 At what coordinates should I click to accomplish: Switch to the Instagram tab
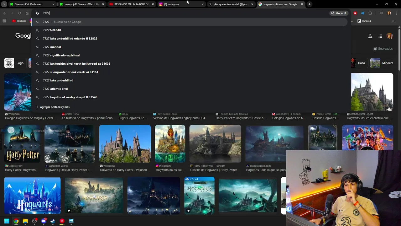pos(181,4)
